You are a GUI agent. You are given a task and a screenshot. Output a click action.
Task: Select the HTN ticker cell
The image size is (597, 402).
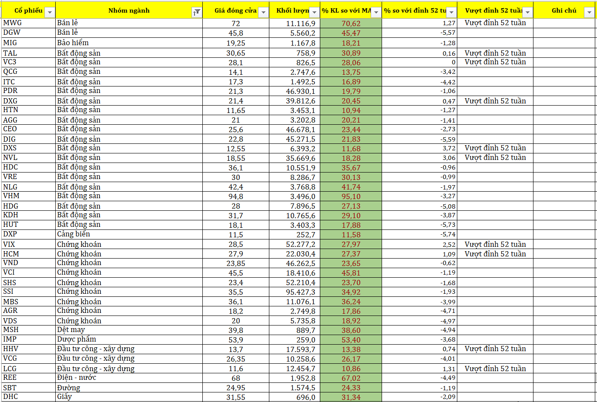point(28,110)
